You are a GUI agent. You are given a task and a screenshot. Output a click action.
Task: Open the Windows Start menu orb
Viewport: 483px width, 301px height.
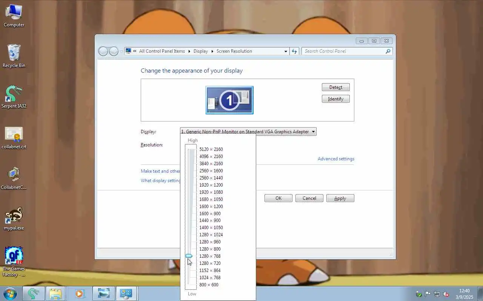[10, 293]
